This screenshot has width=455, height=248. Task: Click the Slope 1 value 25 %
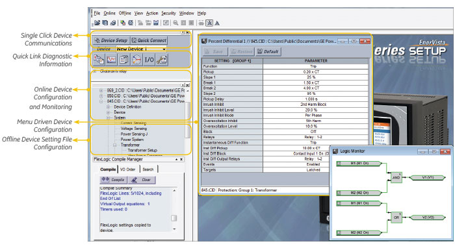pos(316,77)
